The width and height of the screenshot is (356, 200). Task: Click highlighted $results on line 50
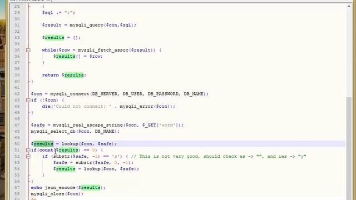coord(42,144)
